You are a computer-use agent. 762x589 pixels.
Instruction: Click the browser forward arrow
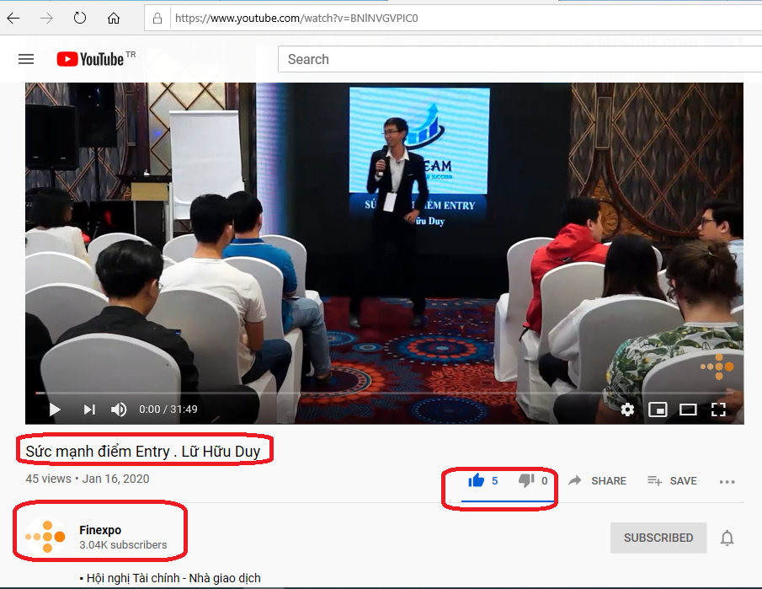[x=46, y=19]
